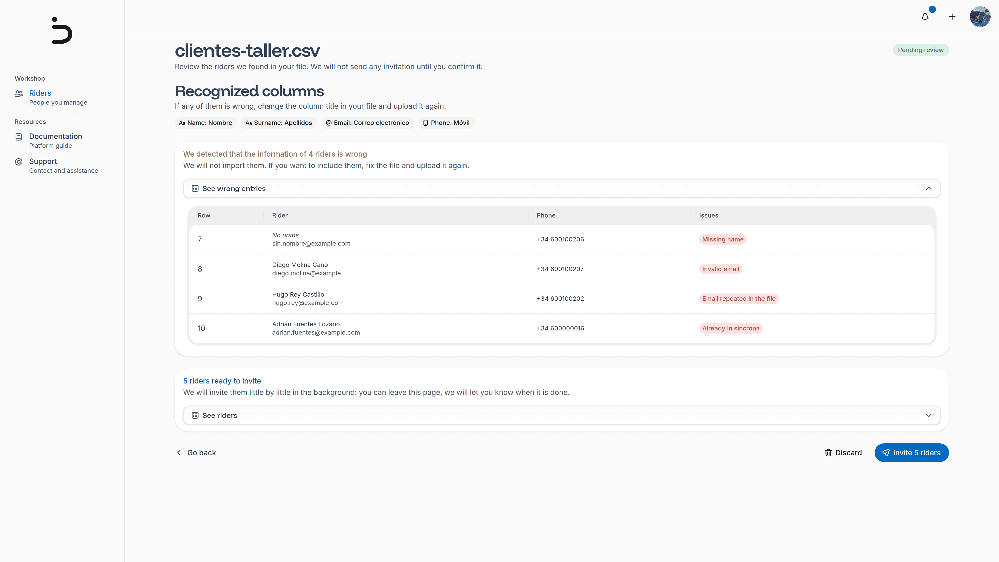This screenshot has height=562, width=999.
Task: Toggle the See wrong entries panel
Action: click(562, 188)
